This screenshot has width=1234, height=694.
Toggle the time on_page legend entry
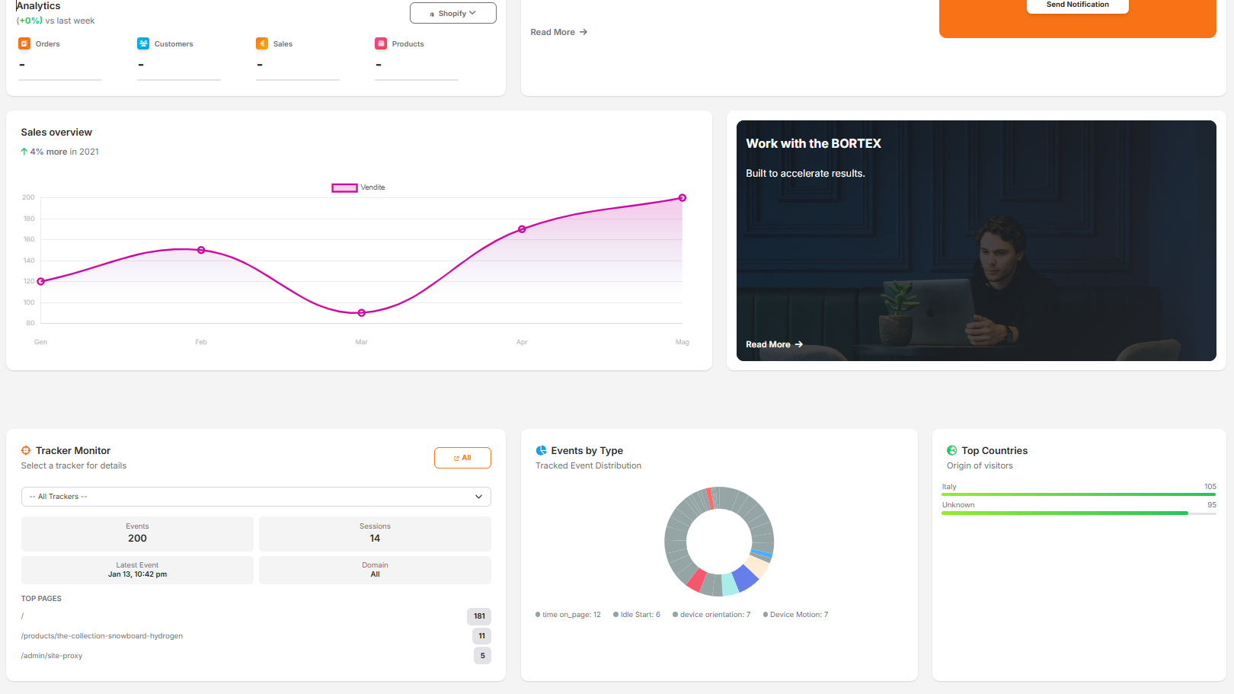pyautogui.click(x=567, y=614)
